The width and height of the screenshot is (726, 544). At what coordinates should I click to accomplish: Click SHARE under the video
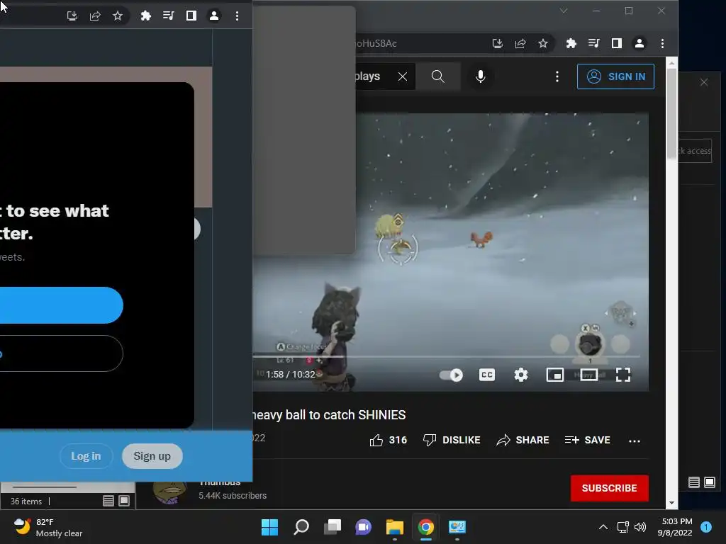(523, 440)
